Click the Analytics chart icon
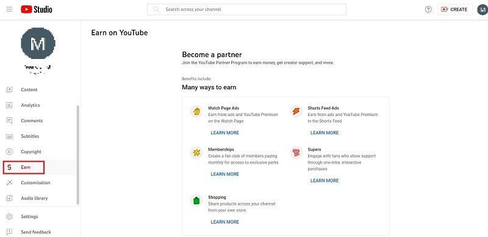Image resolution: width=488 pixels, height=237 pixels. click(x=9, y=105)
